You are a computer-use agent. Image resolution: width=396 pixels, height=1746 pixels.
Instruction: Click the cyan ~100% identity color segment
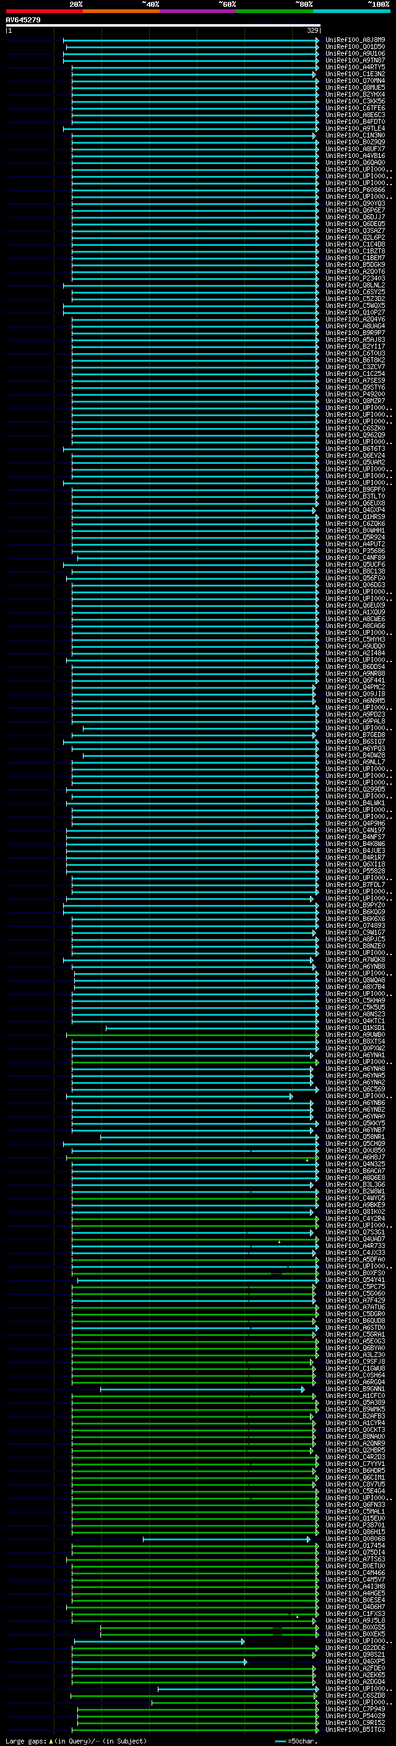tap(351, 11)
